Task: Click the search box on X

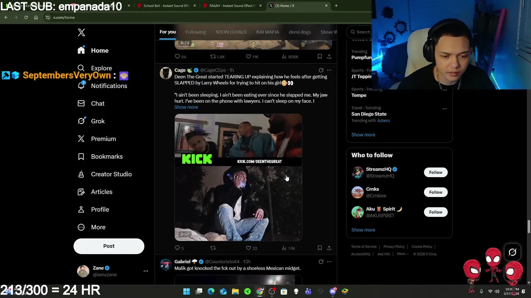Action: click(x=360, y=32)
